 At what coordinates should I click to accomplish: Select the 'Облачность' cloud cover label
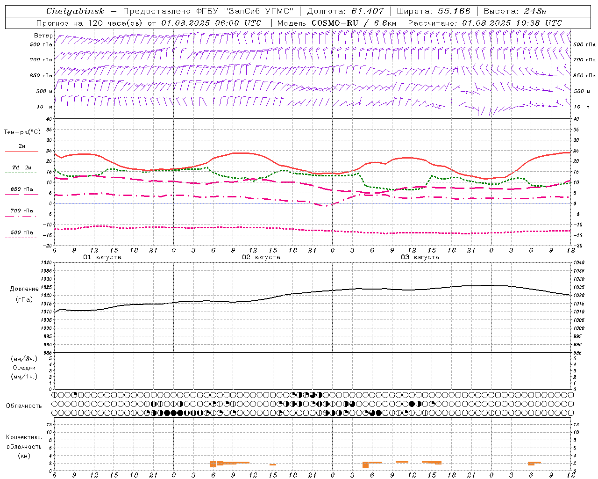pos(24,406)
